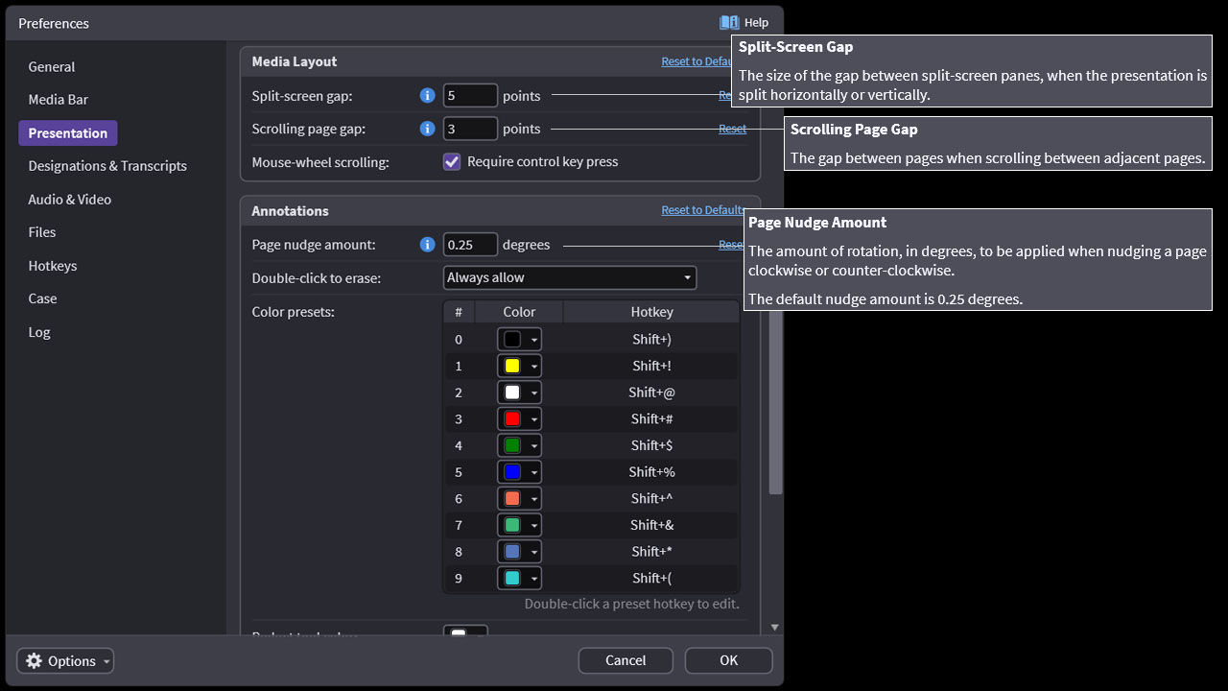Screen dimensions: 1228x691
Task: Open the Audio & Video category
Action: coord(70,200)
